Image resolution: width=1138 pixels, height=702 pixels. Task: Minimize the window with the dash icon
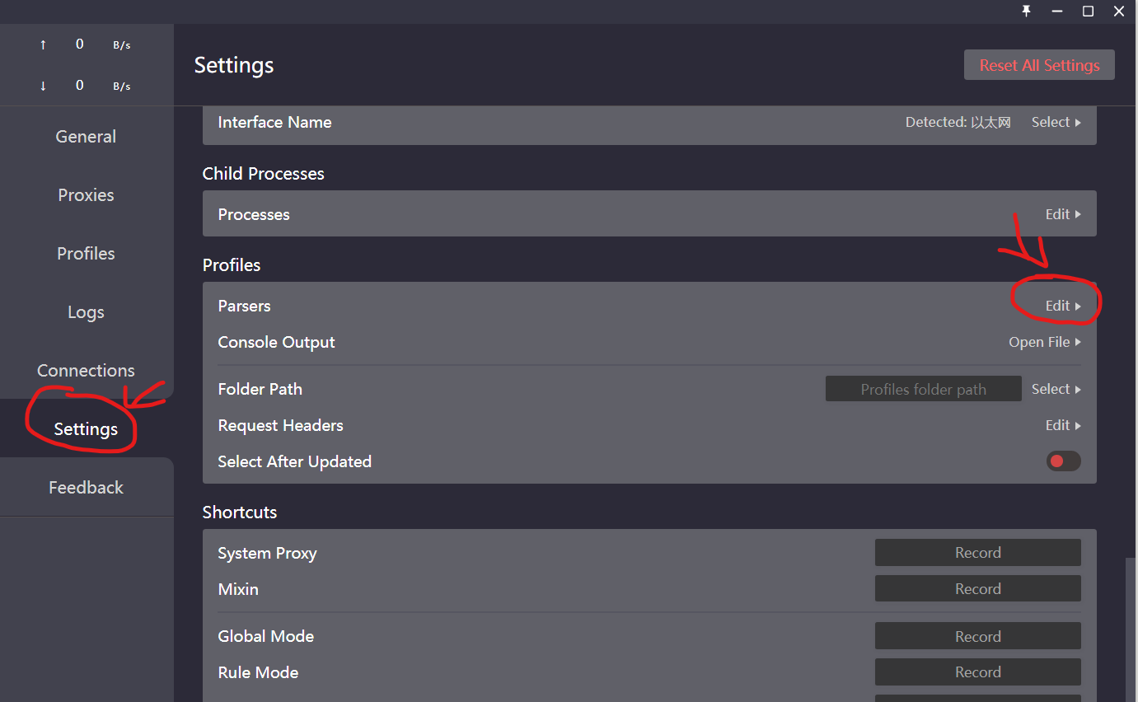[x=1056, y=11]
